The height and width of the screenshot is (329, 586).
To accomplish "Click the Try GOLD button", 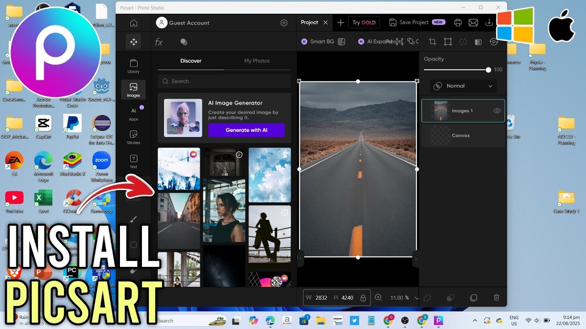I will click(x=364, y=22).
